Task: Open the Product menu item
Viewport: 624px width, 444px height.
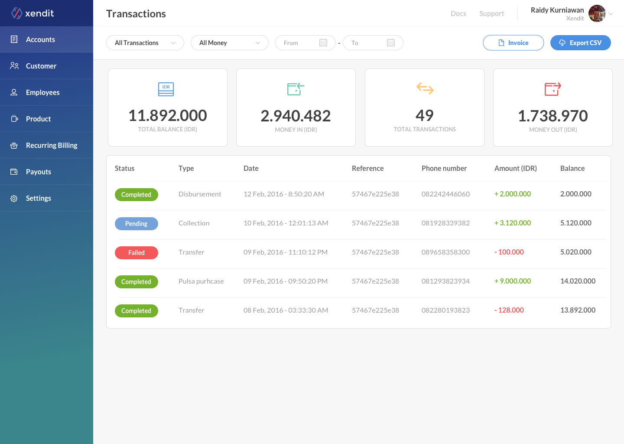Action: 46,119
